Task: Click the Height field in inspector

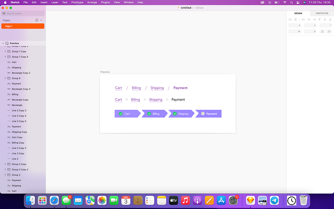Action: tap(310, 31)
